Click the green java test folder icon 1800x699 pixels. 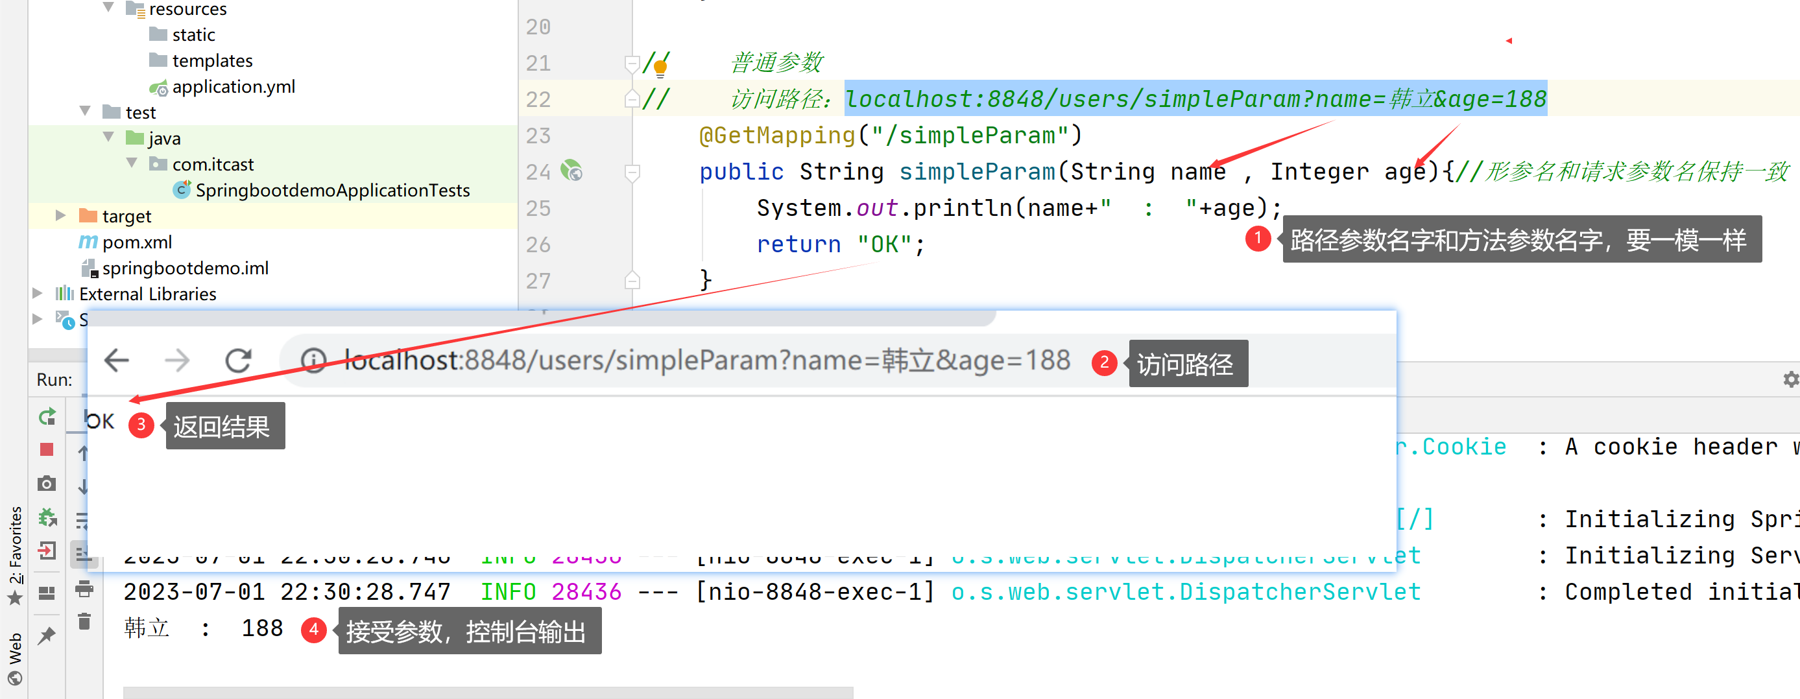point(134,137)
